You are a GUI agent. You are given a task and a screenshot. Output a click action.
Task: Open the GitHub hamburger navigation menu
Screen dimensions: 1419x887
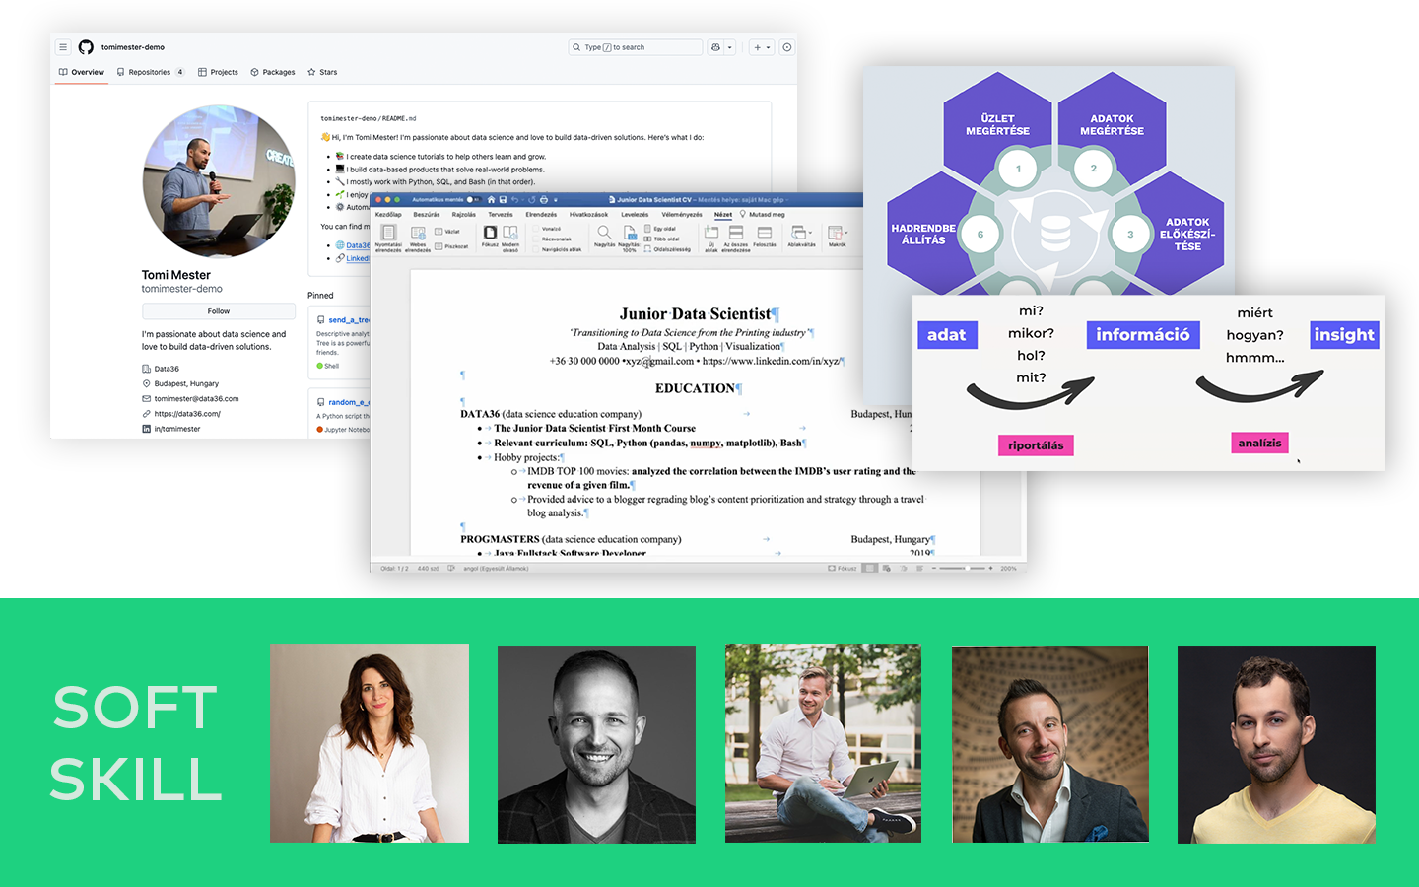tap(63, 47)
